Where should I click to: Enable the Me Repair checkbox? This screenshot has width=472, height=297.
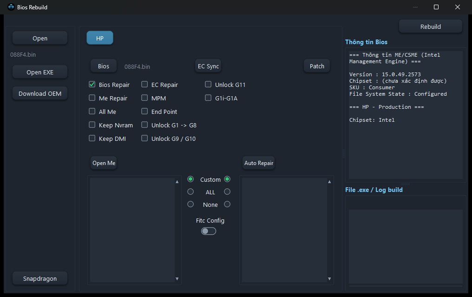(x=92, y=98)
